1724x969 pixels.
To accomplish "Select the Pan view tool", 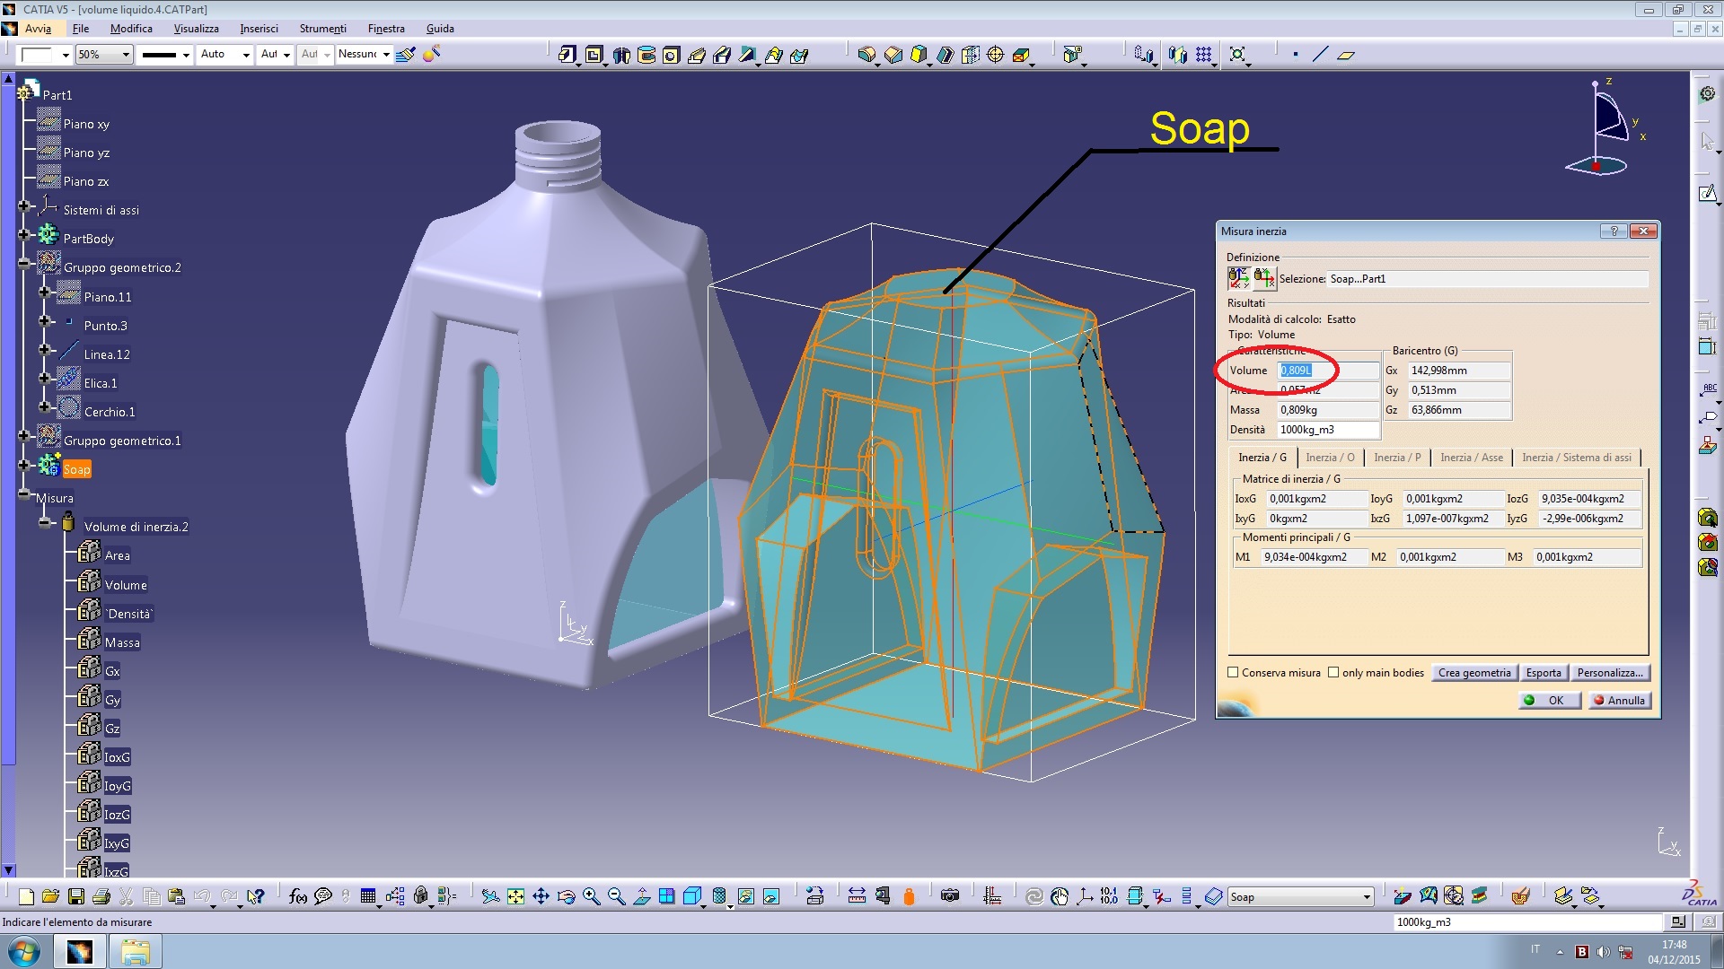I will click(x=541, y=896).
